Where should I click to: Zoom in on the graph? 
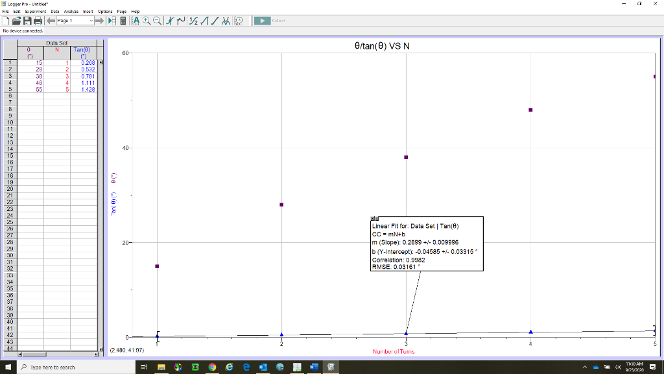146,21
